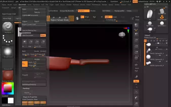Viewport: 171px width, 107px height.
Task: Click yin-yang icon left of Mrgb
Action: (x=77, y=18)
